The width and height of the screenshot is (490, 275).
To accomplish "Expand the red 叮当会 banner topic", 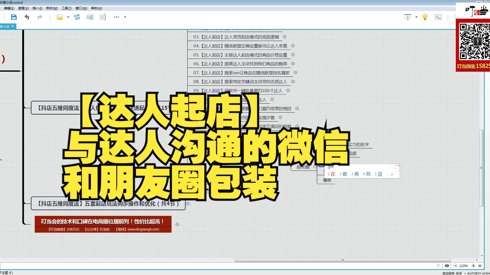I will [177, 224].
